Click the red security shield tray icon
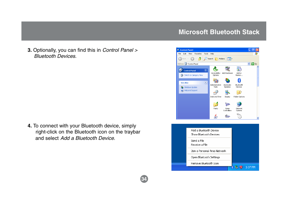This screenshot has width=288, height=201. (241, 167)
